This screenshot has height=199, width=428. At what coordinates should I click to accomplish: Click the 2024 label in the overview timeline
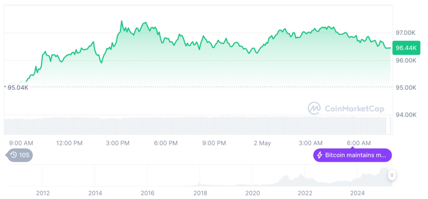(x=357, y=193)
